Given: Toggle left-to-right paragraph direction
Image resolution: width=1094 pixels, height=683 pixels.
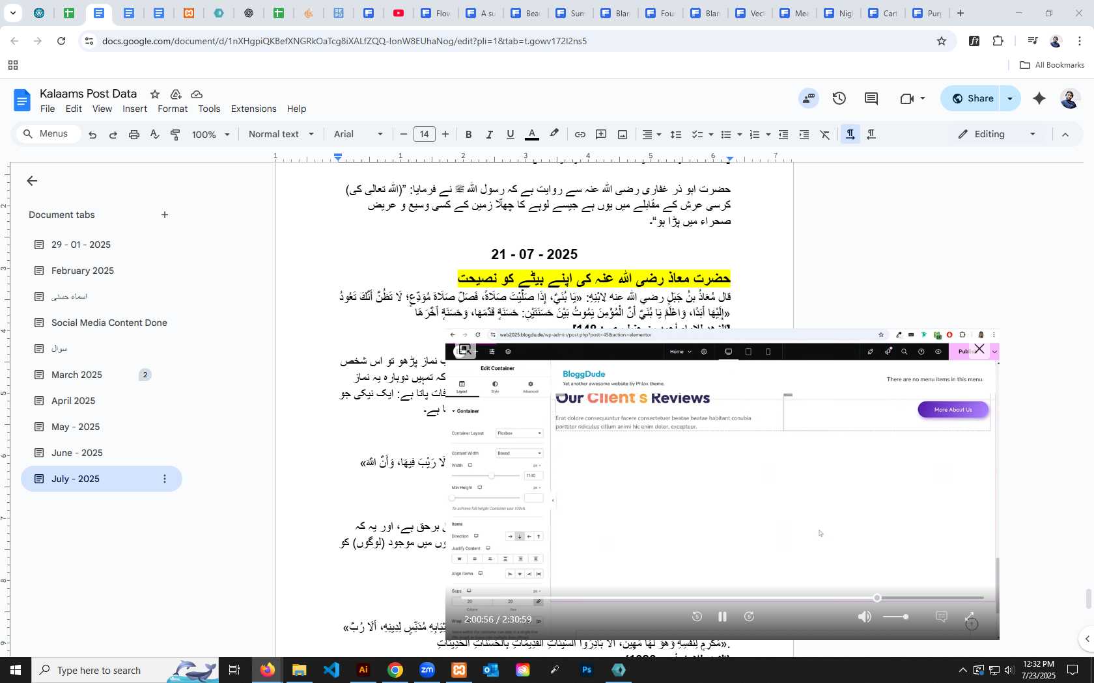Looking at the screenshot, I should tap(850, 135).
